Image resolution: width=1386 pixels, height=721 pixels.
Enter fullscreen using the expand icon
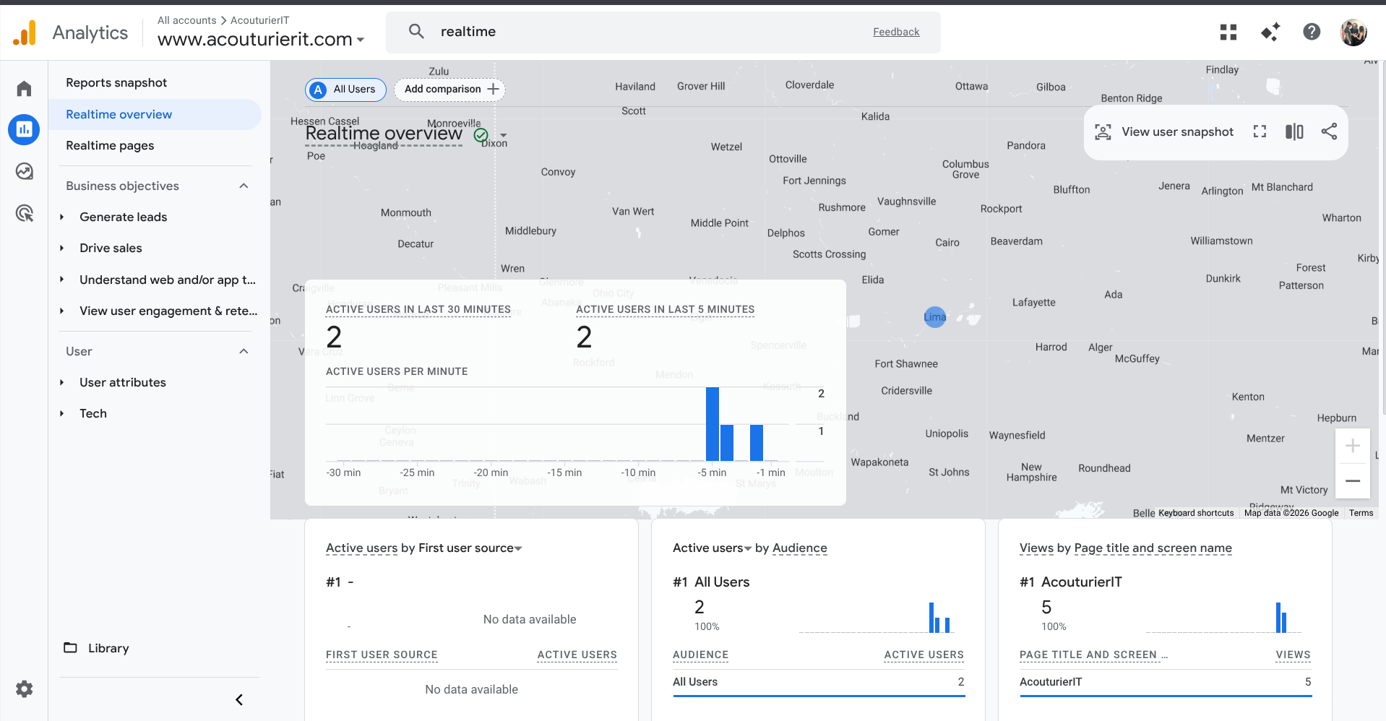[x=1260, y=131]
